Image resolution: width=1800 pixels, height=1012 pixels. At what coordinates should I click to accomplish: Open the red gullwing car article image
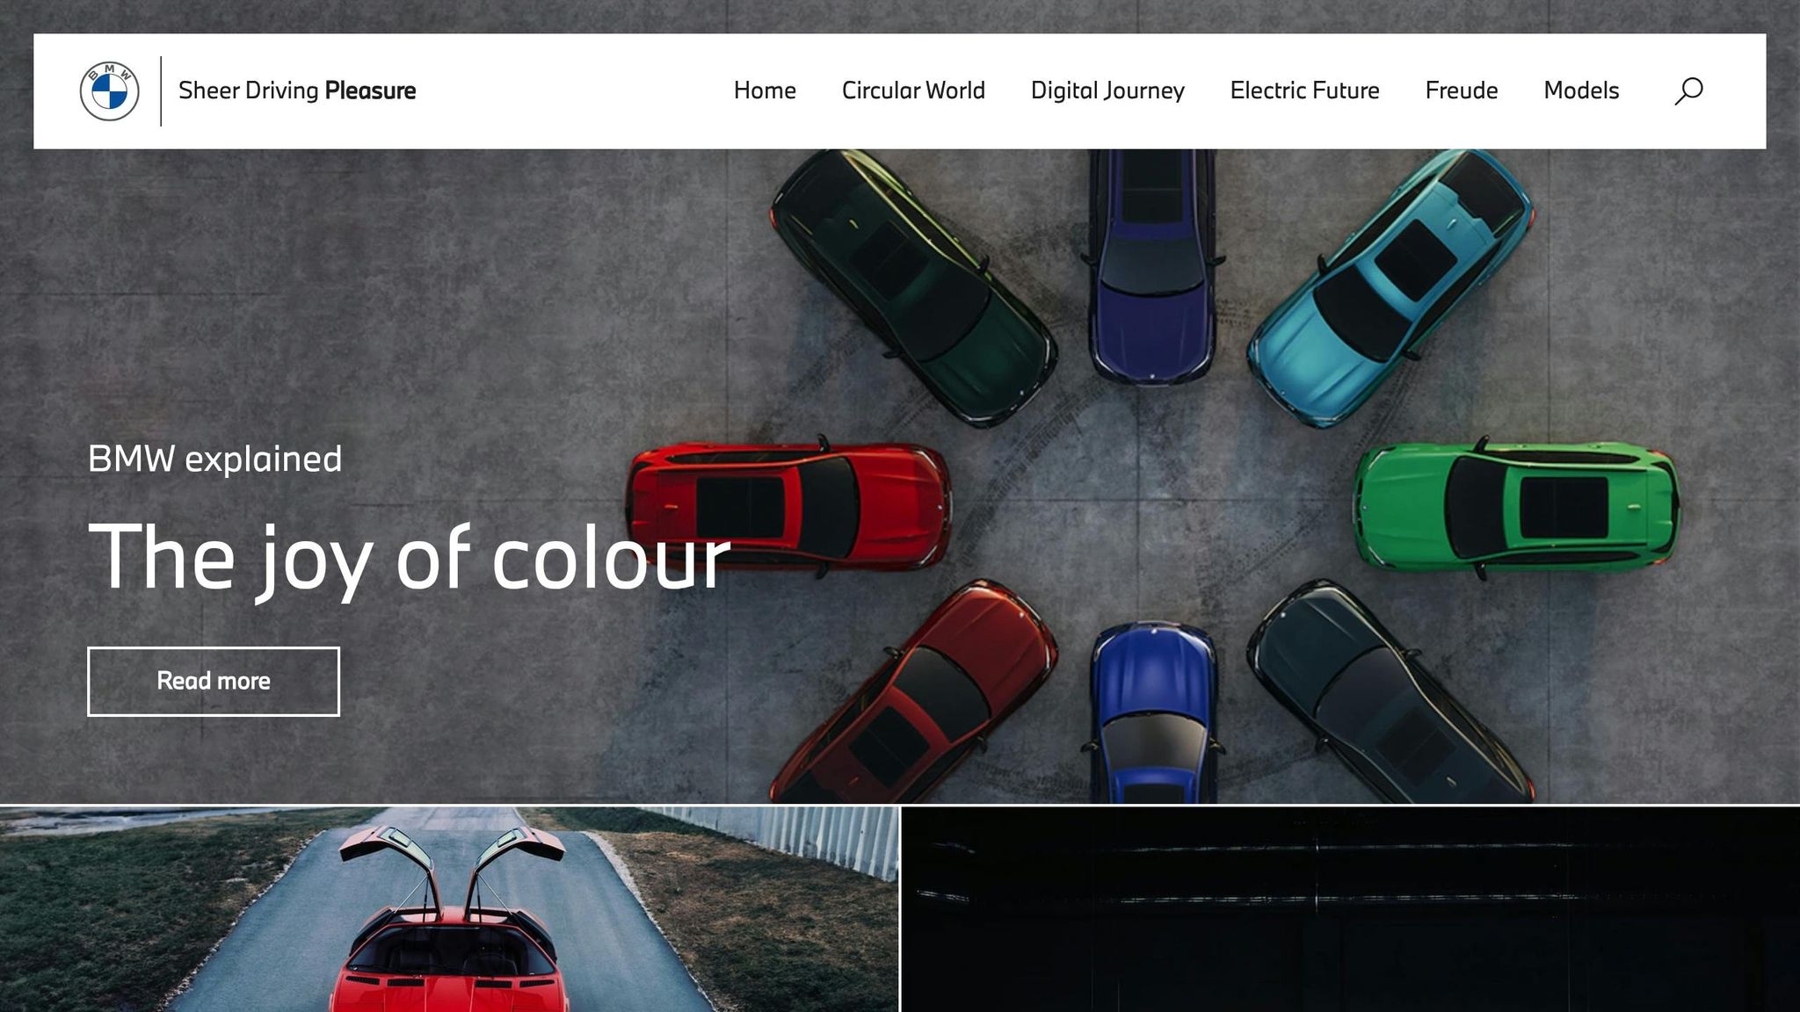point(449,909)
